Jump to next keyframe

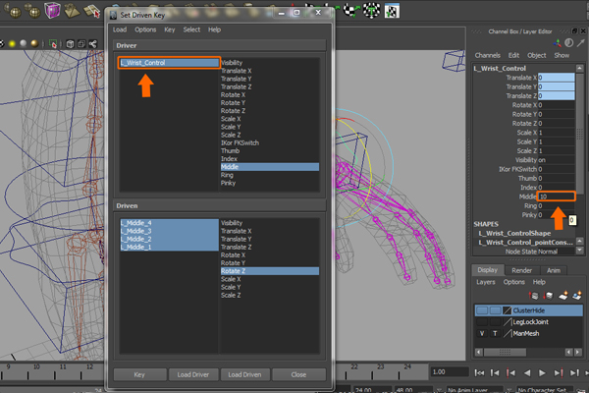(559, 372)
